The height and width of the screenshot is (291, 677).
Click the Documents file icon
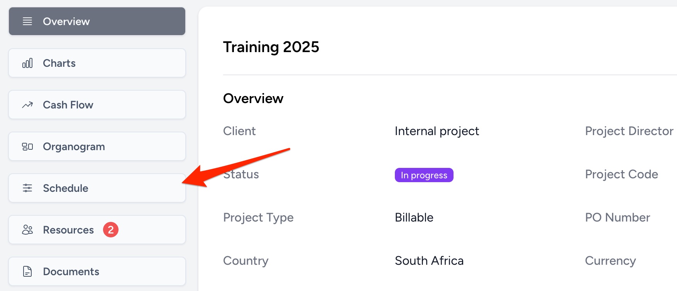pos(27,272)
